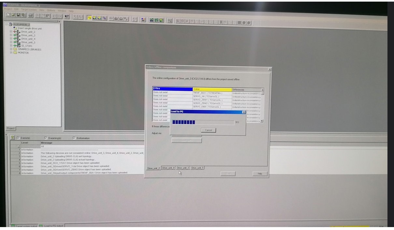Switch to the Drive_unit_3 tab in comparison dialog
The width and height of the screenshot is (394, 230).
click(x=183, y=168)
